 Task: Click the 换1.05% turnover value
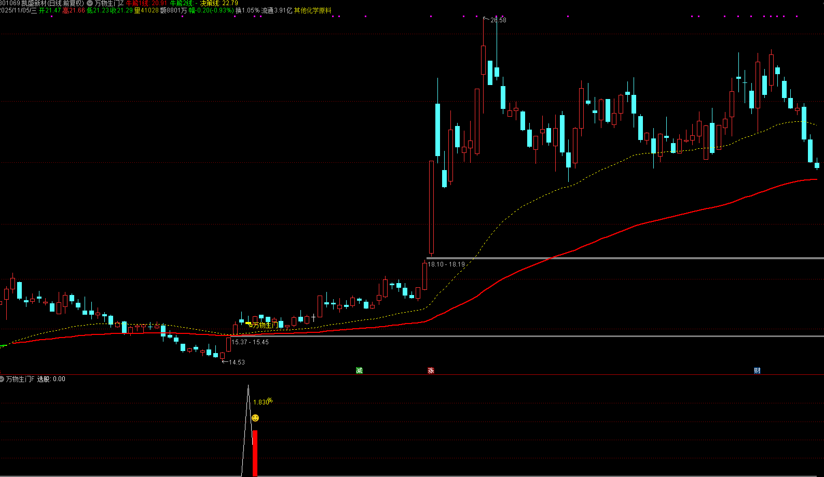pos(248,10)
